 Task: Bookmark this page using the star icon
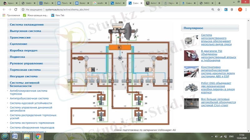pos(220,9)
